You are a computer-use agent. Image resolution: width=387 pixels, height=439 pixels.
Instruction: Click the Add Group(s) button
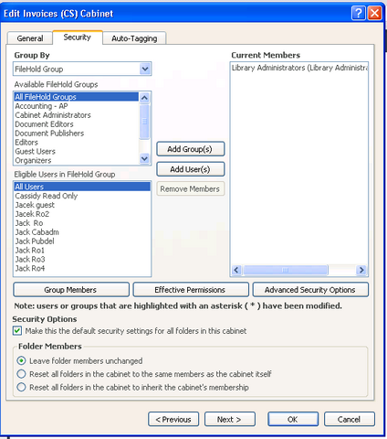[191, 149]
